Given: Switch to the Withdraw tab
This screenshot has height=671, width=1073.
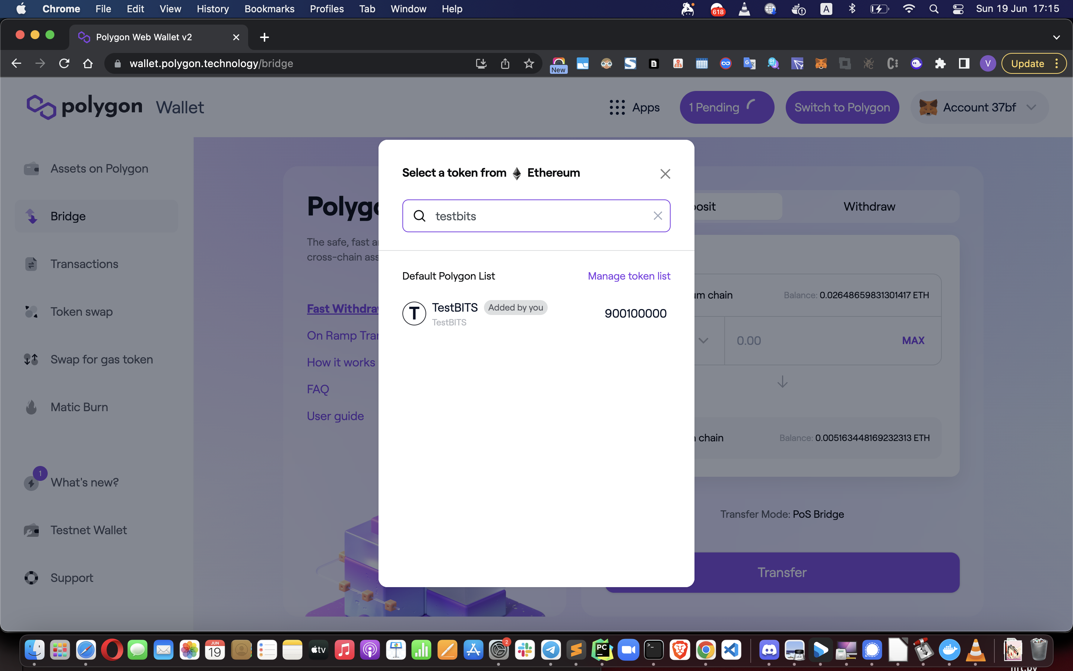Looking at the screenshot, I should [868, 207].
